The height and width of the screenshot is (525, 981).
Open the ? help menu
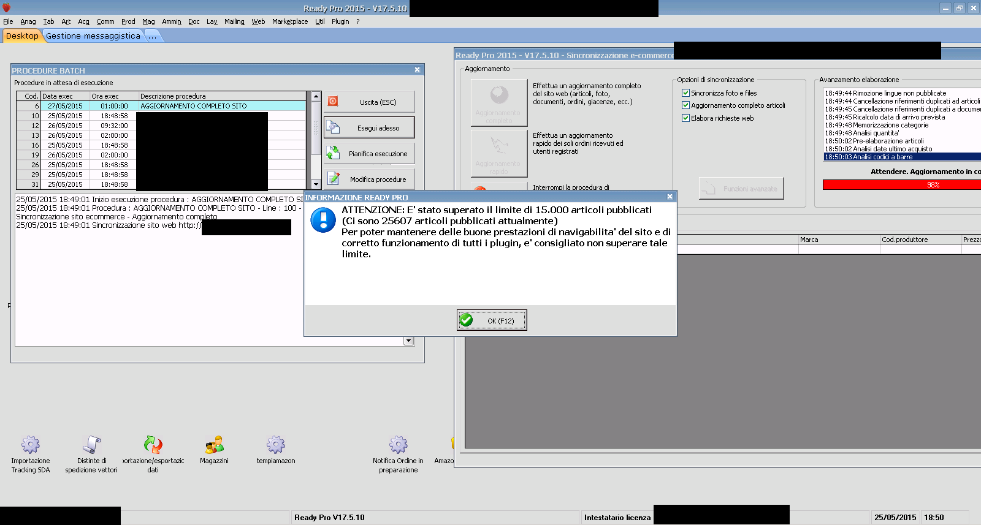(x=358, y=21)
